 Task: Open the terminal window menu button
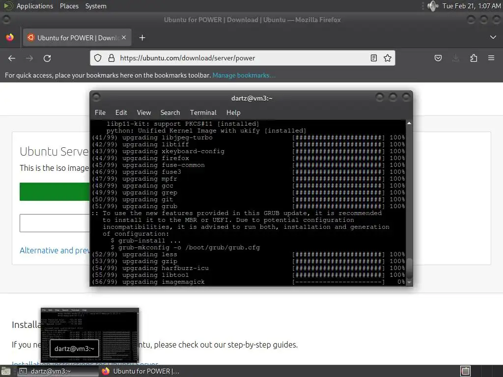tap(96, 97)
